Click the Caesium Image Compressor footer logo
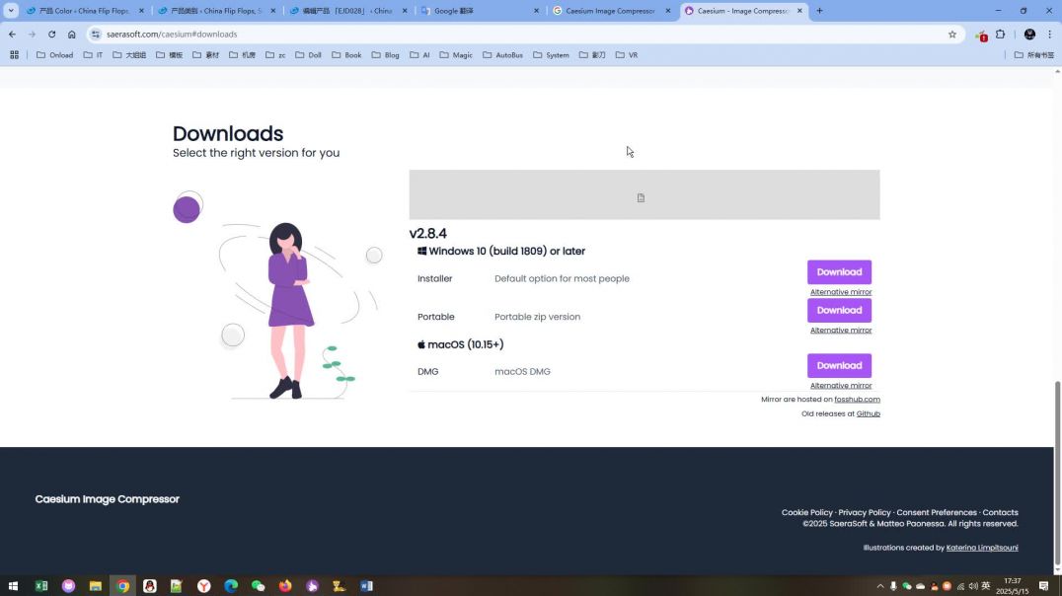 [x=107, y=499]
